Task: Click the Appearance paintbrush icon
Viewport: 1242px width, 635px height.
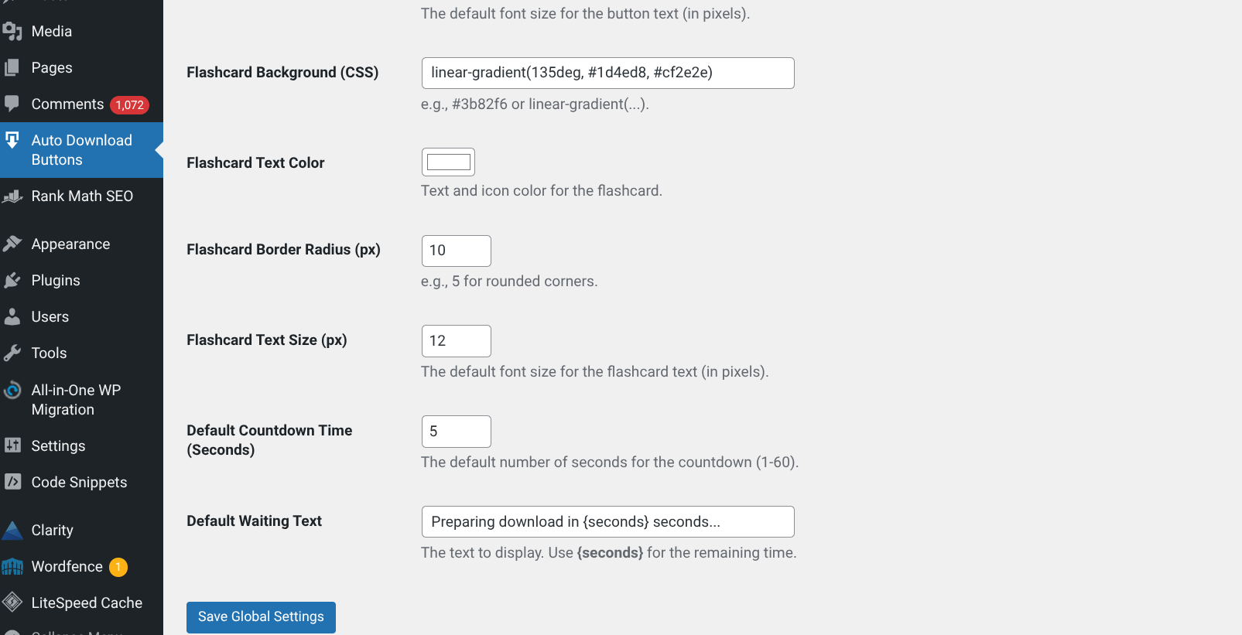Action: click(x=12, y=244)
